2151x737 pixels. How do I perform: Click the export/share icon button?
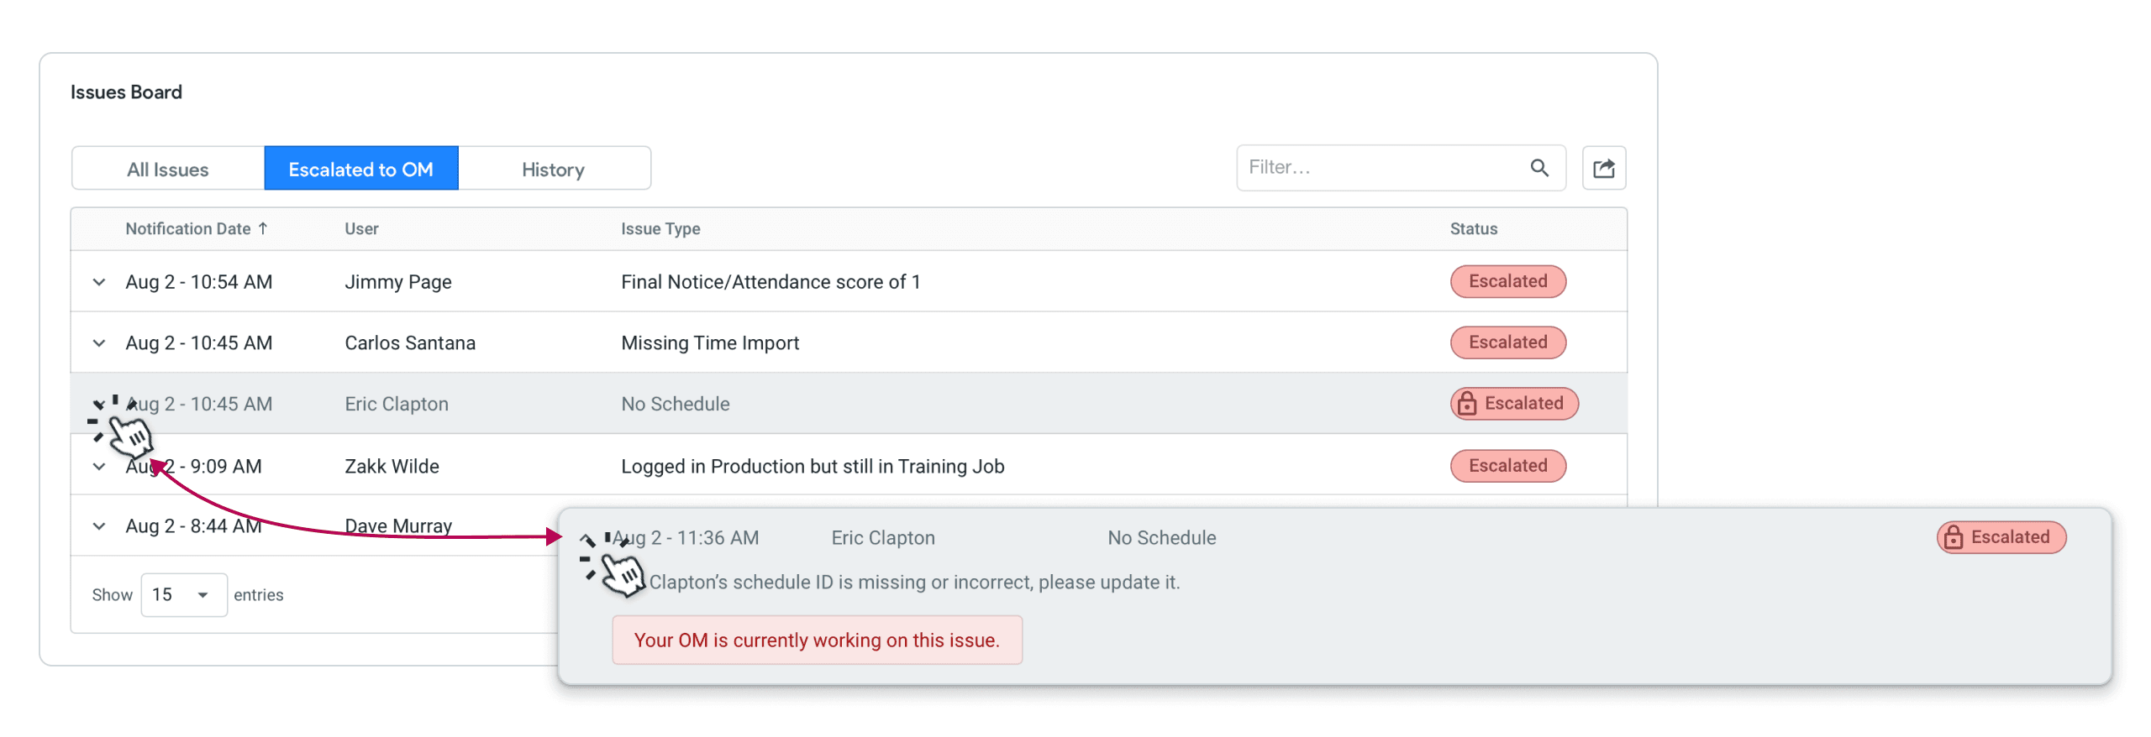[x=1603, y=169]
